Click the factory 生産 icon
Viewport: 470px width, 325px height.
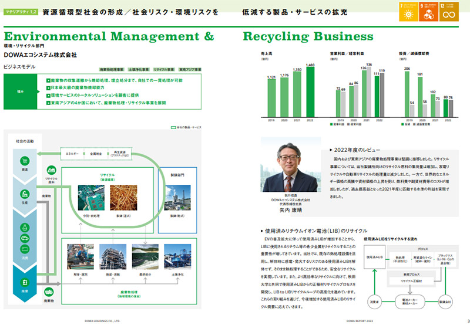coord(25,194)
